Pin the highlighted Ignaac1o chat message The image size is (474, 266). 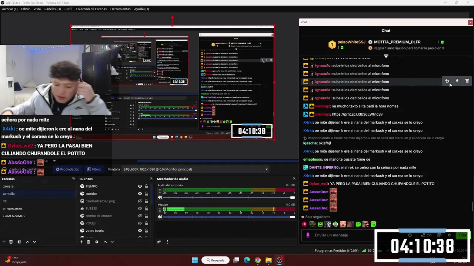(457, 81)
